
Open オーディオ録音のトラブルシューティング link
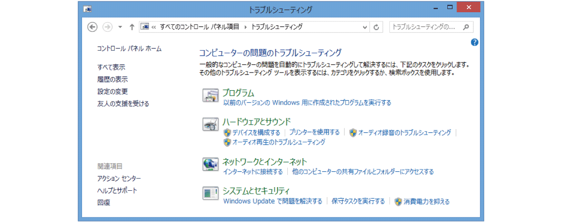coord(404,133)
